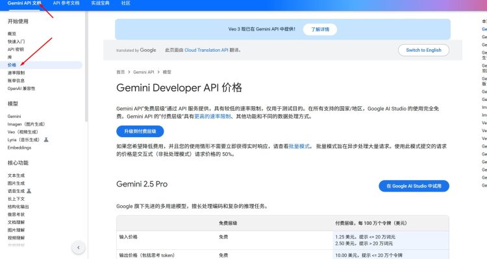Open 图片理解 in the sidebar

[16, 231]
